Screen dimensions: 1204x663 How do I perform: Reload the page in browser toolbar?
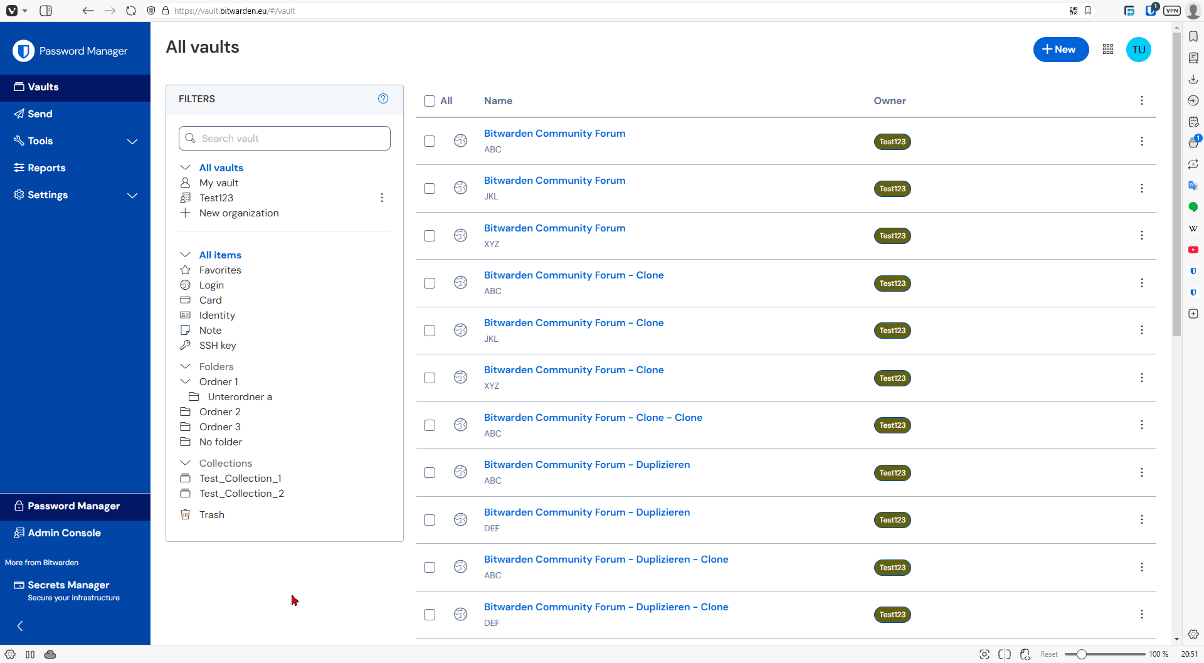131,11
